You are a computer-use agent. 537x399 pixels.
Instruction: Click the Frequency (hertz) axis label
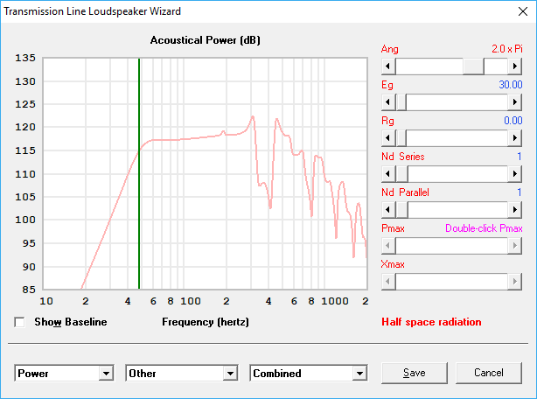point(206,322)
